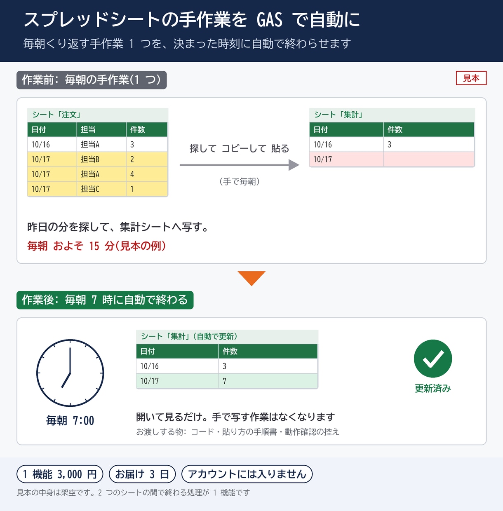503x511 pixels.
Task: Click the green 更新済み checkmark icon
Action: click(x=433, y=359)
